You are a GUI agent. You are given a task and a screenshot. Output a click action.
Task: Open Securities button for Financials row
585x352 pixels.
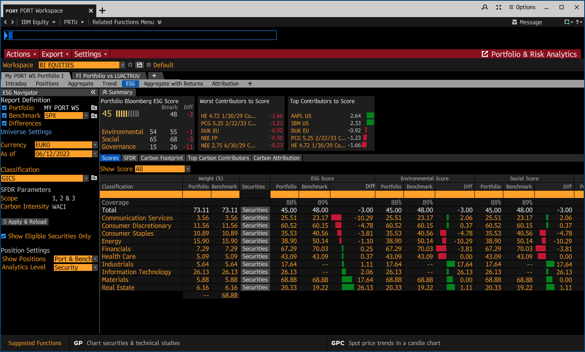coord(255,249)
